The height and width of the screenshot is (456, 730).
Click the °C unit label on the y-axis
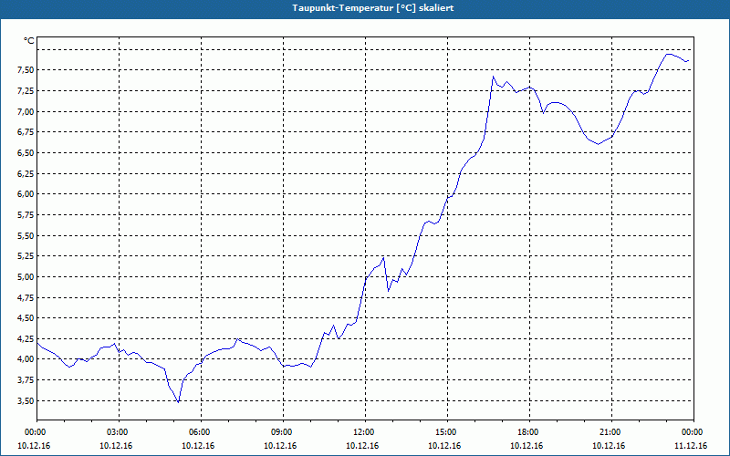click(29, 41)
